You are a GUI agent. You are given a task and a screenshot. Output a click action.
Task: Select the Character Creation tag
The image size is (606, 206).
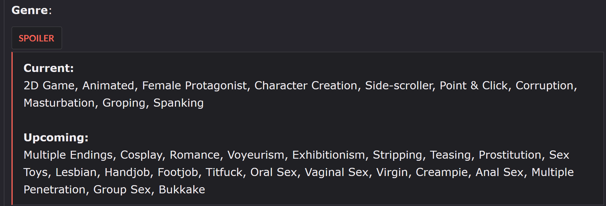[305, 86]
